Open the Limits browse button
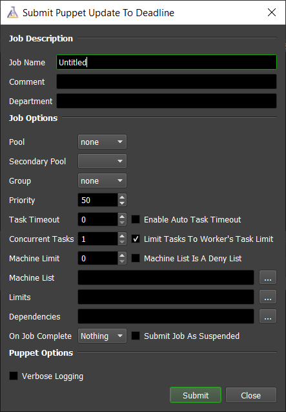 (x=268, y=297)
